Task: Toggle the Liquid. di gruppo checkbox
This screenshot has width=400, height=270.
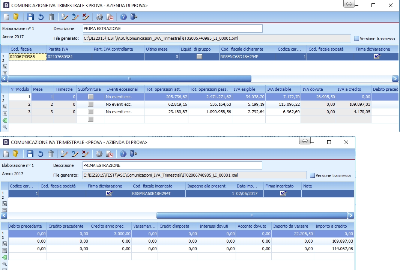Action: [x=199, y=57]
